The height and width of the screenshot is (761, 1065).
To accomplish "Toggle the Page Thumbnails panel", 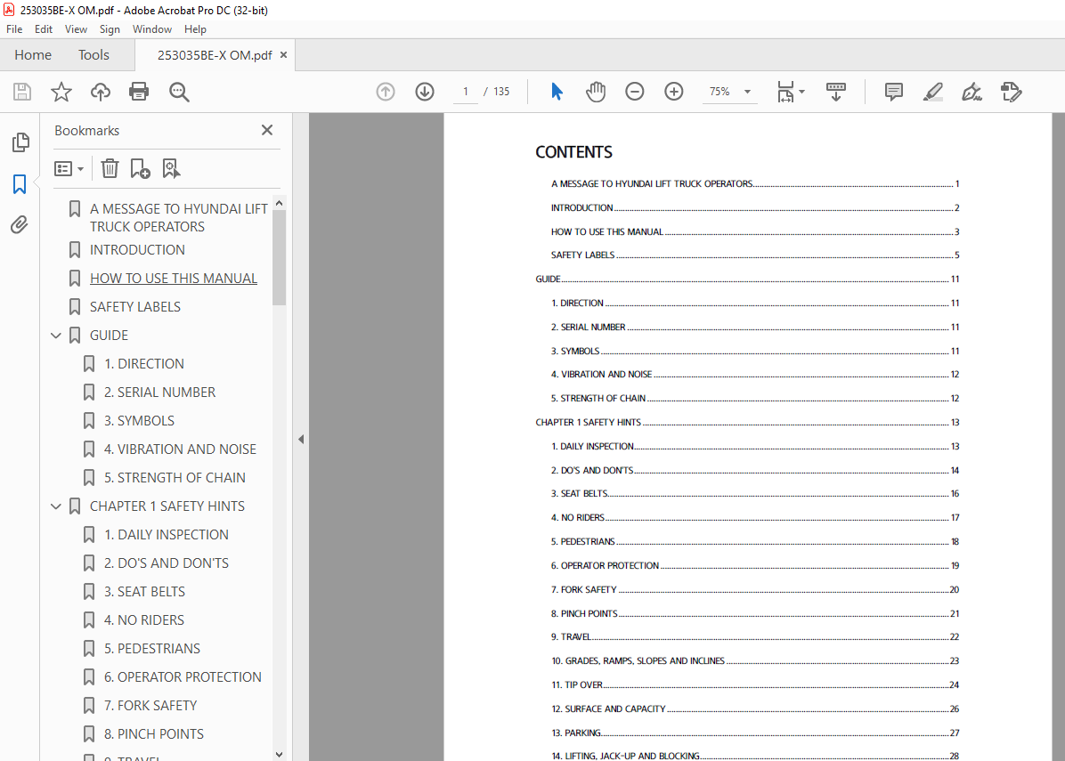I will point(20,142).
